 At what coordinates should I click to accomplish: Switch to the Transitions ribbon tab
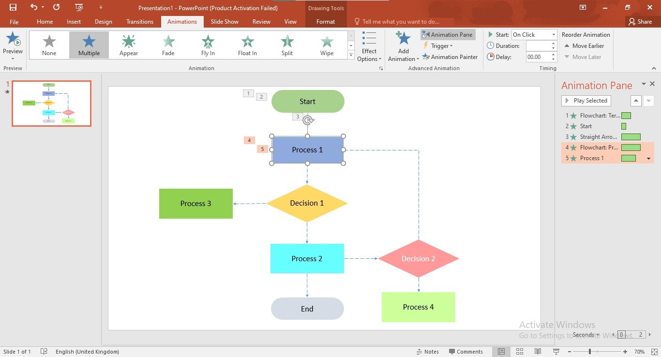[139, 21]
